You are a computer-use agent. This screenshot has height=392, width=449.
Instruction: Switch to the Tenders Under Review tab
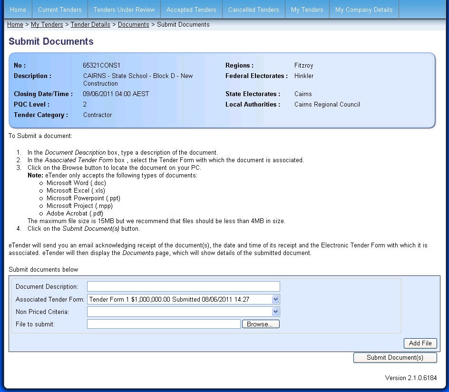(124, 9)
